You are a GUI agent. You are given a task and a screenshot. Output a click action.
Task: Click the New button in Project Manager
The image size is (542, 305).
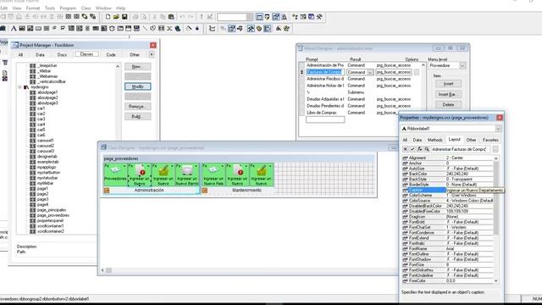point(137,66)
